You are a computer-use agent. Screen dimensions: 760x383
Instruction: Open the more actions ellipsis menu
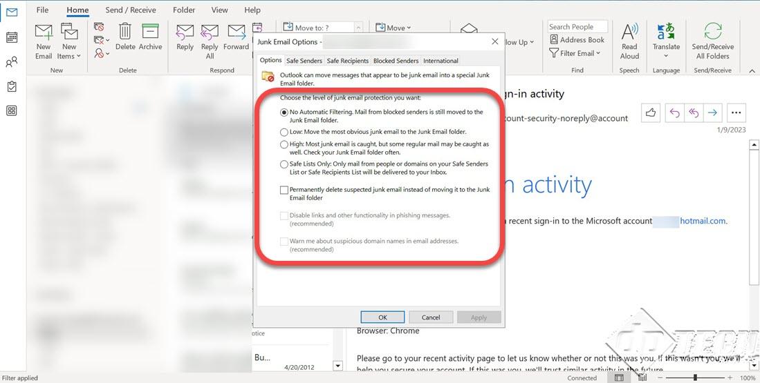click(x=736, y=112)
